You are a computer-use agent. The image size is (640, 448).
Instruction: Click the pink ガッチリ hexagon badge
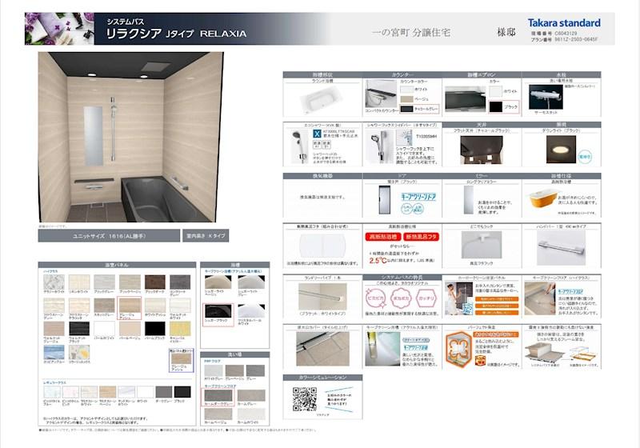coord(426,298)
